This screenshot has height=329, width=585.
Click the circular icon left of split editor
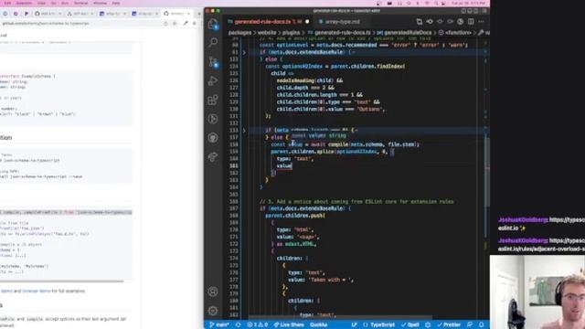pos(461,22)
